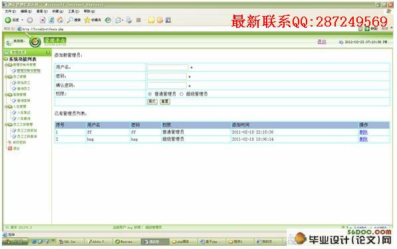Open the 员工工资添加 sidebar link
The width and height of the screenshot is (397, 249).
click(x=27, y=130)
